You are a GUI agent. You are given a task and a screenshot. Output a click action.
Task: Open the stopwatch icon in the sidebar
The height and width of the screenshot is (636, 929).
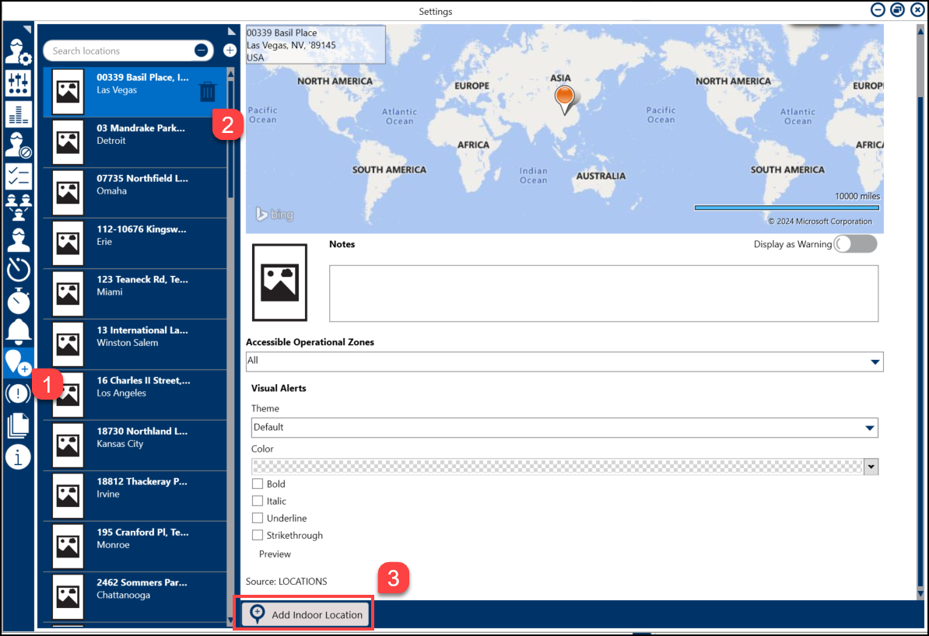pos(18,300)
